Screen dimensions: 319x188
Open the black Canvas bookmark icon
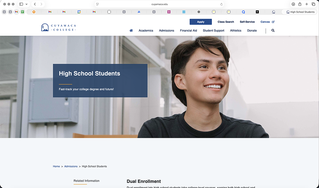[x=257, y=12]
